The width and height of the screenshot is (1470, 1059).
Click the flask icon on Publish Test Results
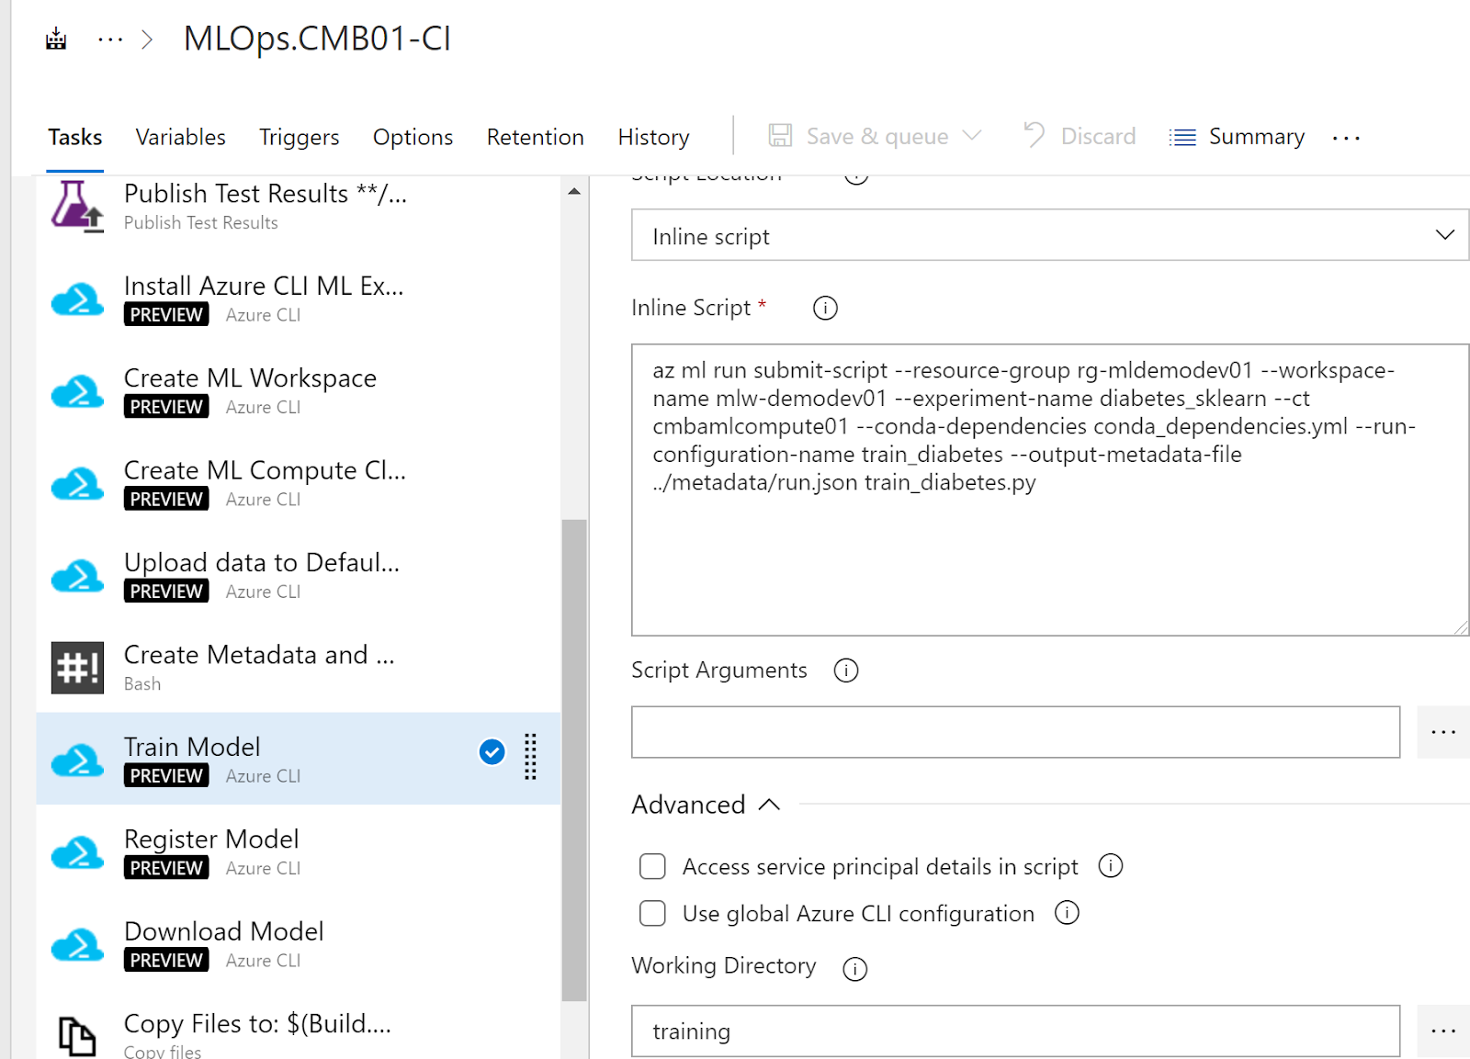click(x=77, y=206)
